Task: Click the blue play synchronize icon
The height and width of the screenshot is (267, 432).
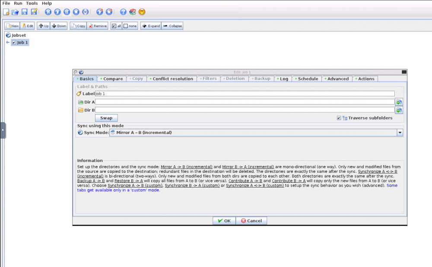Action: coord(57,12)
